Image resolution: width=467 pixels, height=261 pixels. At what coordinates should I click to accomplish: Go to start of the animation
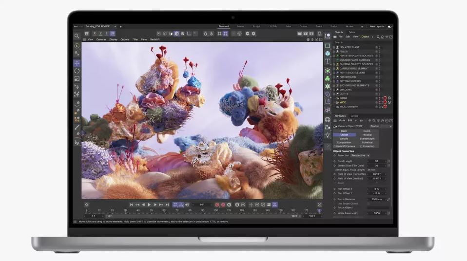131,205
